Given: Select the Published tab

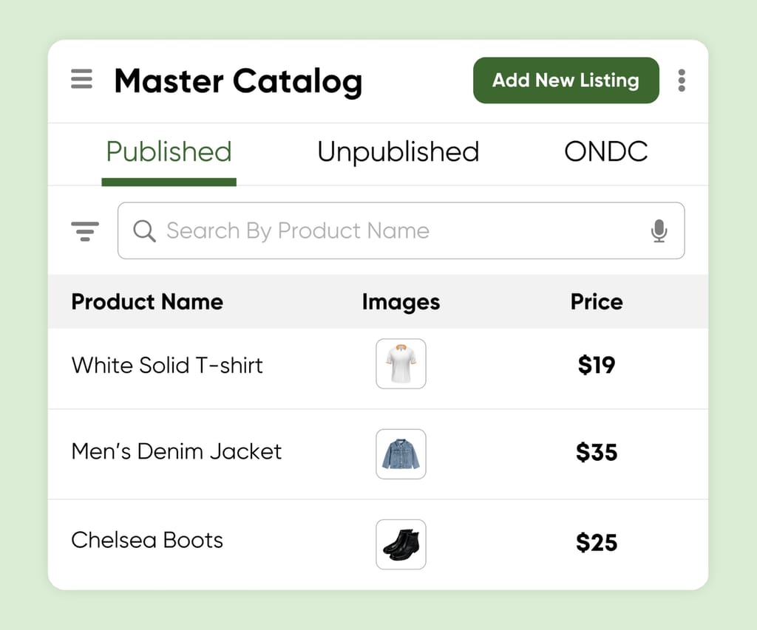Looking at the screenshot, I should [x=169, y=152].
